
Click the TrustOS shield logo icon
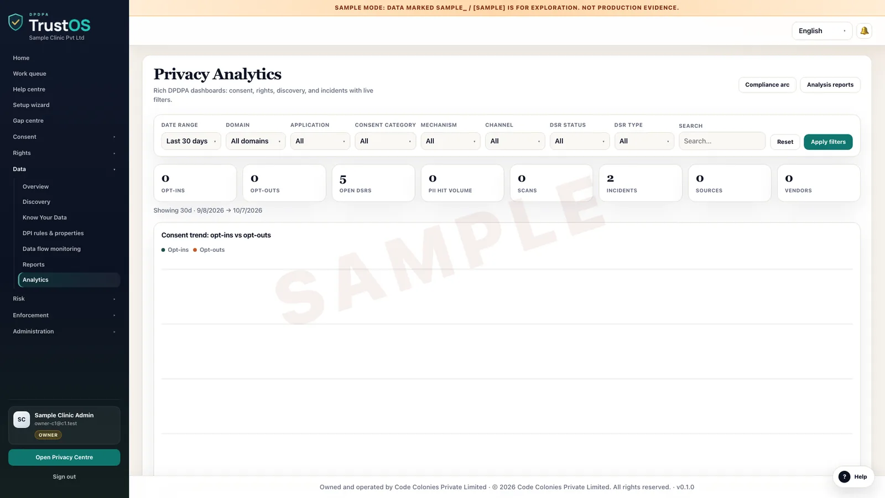tap(15, 22)
